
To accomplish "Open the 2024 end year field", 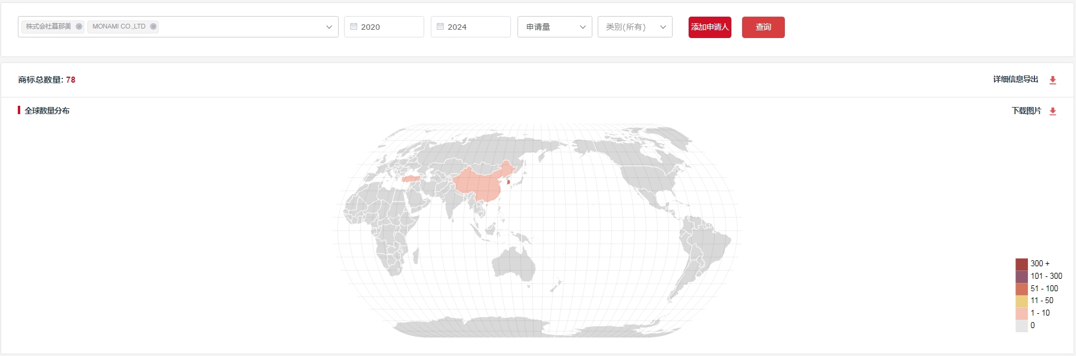I will pos(471,27).
